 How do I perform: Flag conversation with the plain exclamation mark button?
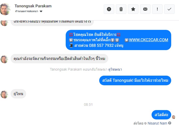click(157, 9)
